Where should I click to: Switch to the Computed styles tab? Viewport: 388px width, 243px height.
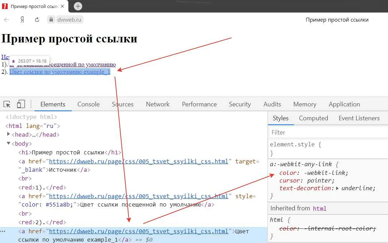coord(313,118)
